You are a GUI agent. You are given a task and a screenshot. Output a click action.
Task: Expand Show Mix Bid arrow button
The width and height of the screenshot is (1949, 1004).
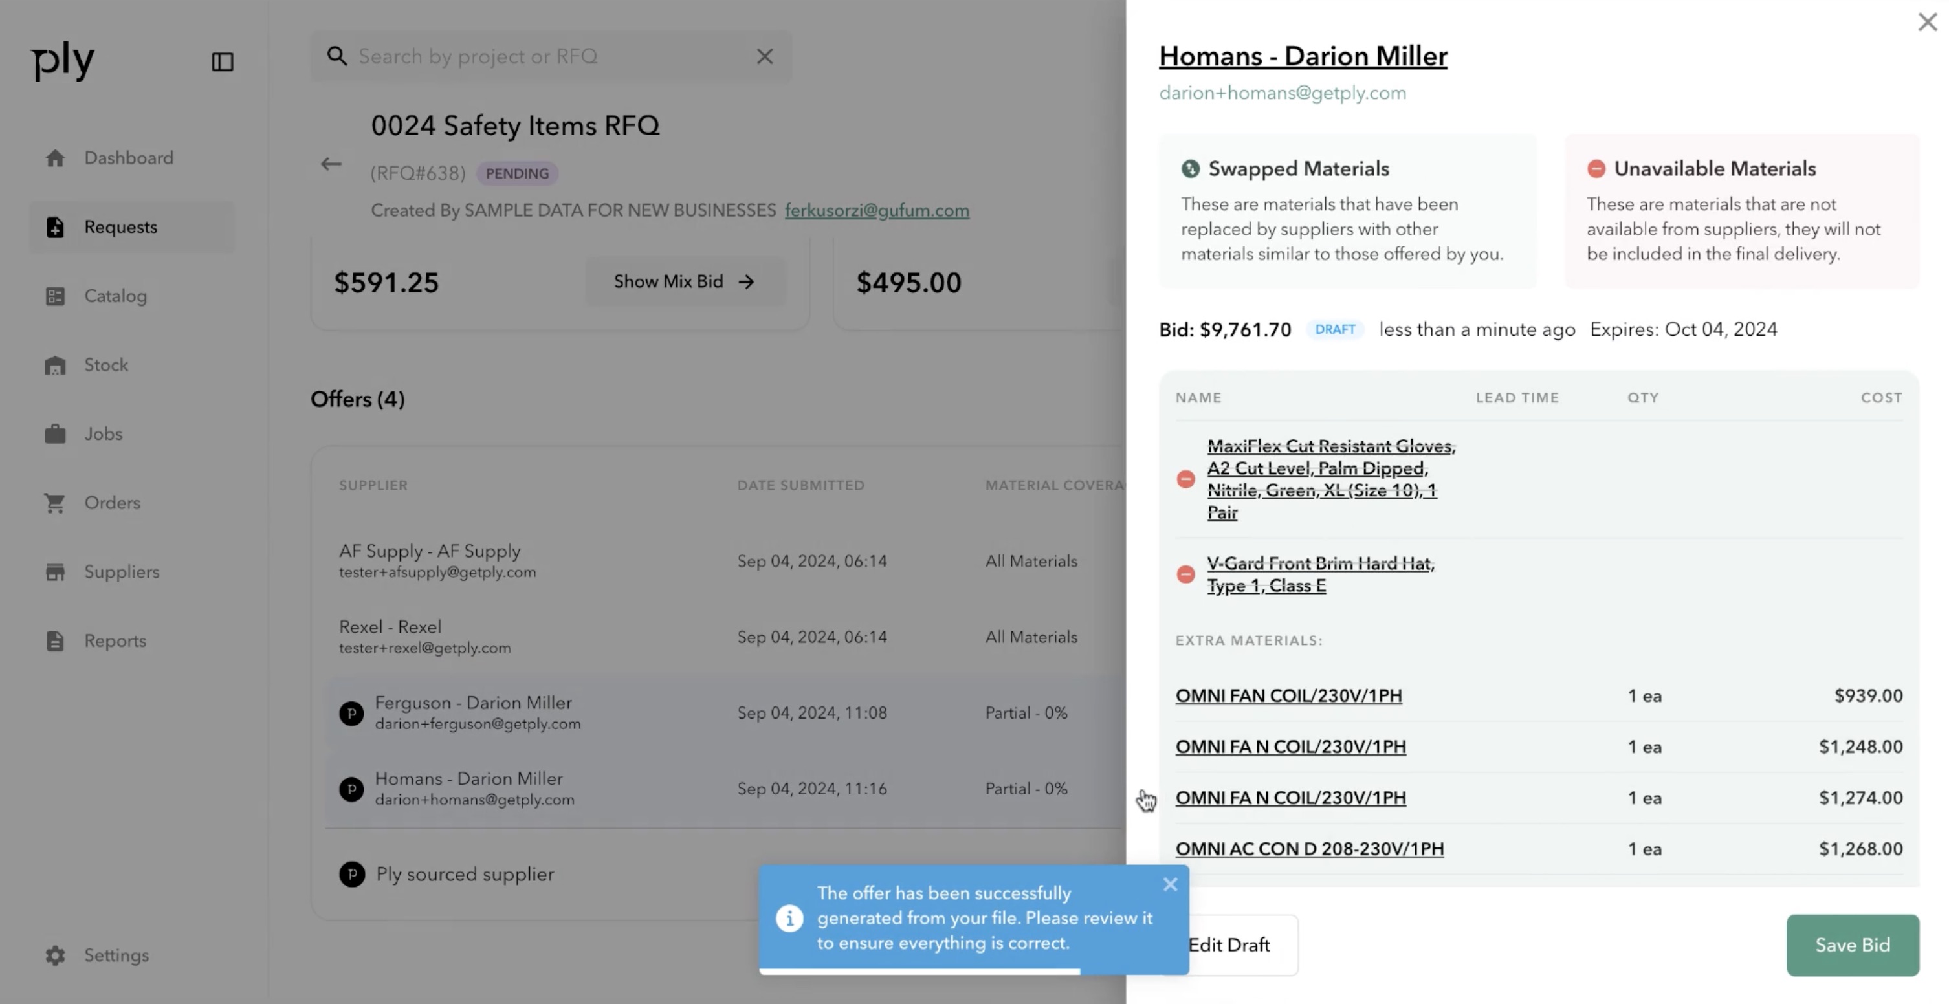[685, 281]
